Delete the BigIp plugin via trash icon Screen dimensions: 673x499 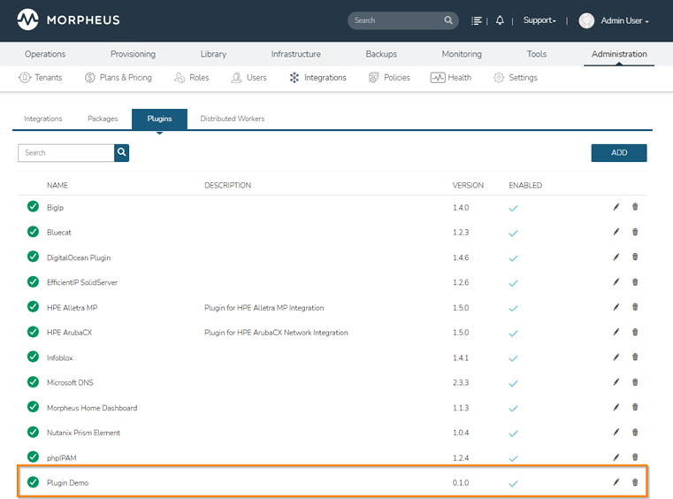click(x=635, y=207)
